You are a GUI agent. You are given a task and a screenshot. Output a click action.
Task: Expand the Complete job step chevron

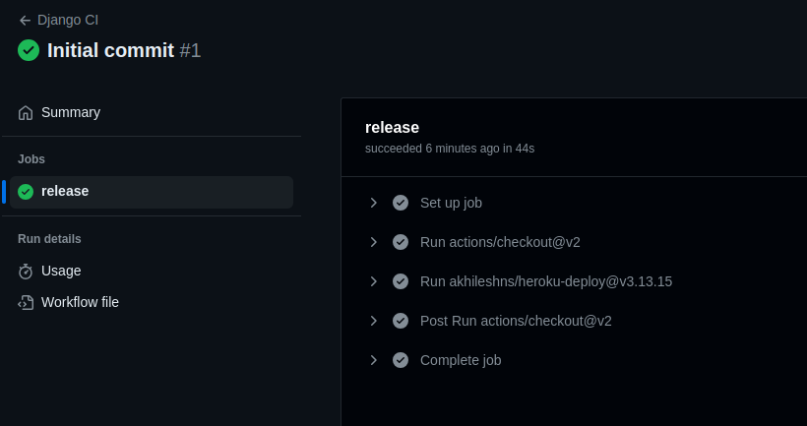(x=374, y=360)
